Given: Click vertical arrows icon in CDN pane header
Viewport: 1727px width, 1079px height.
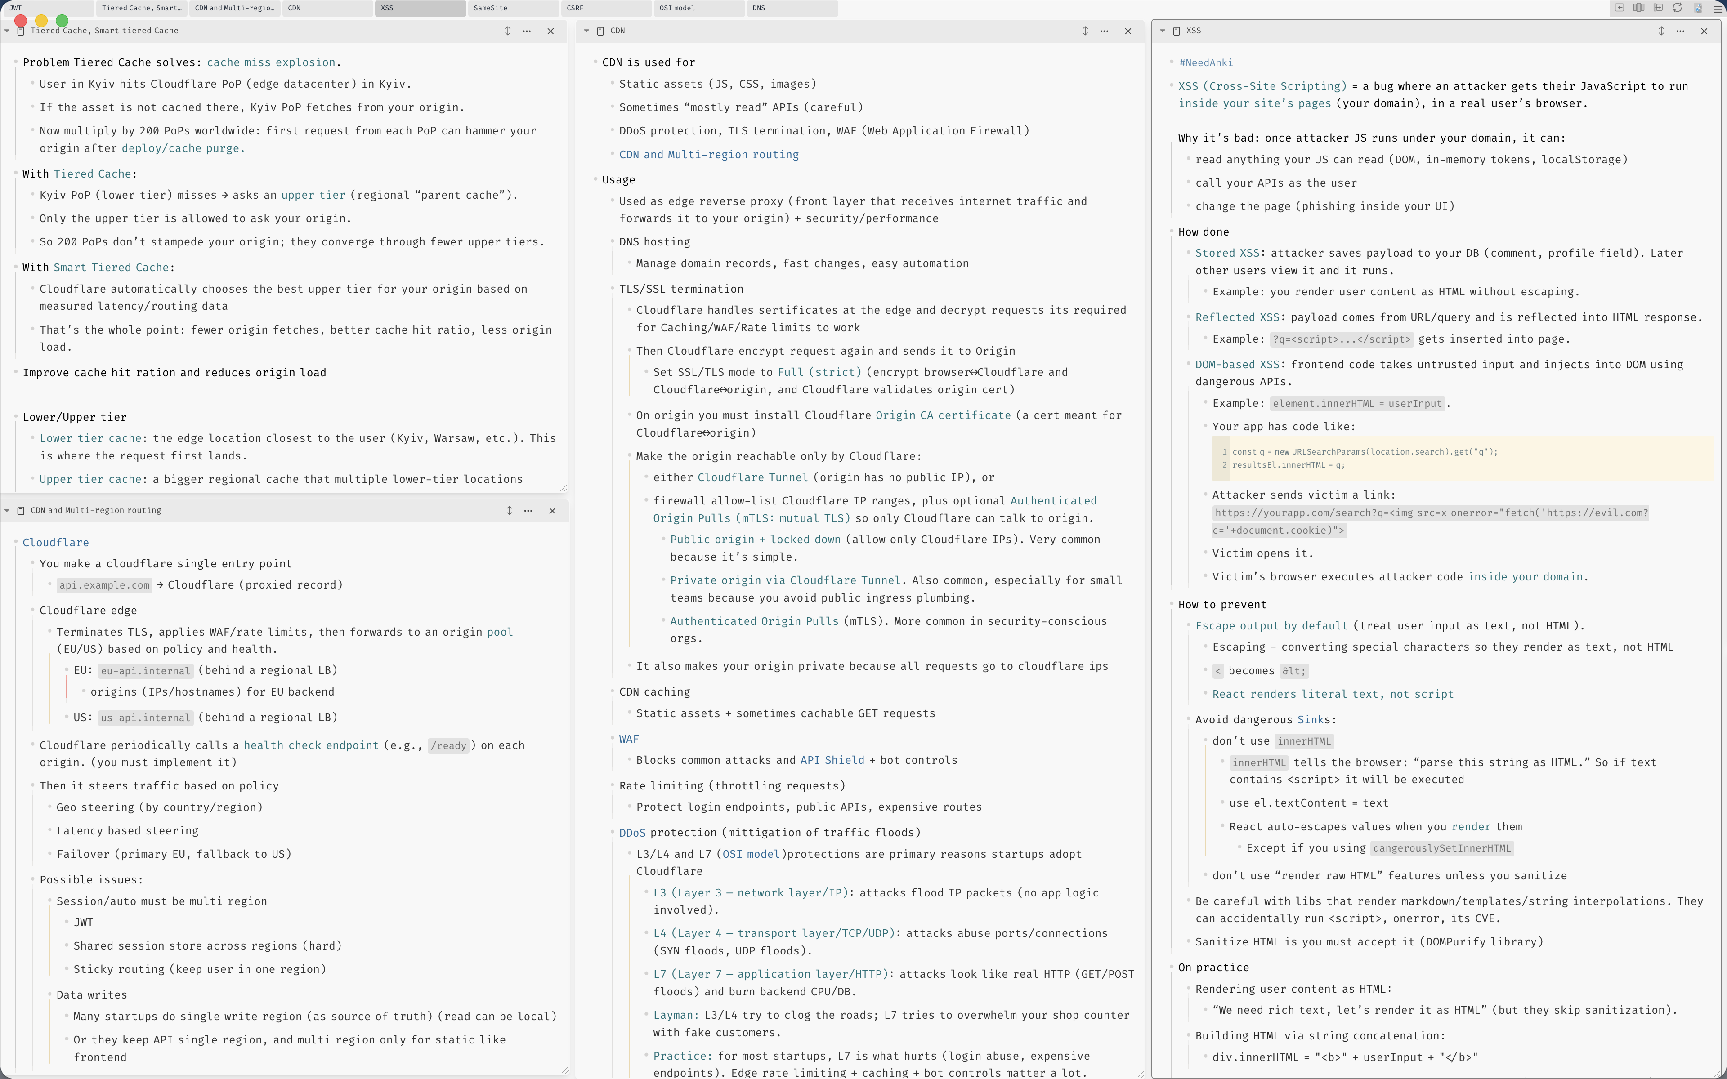Looking at the screenshot, I should (x=1085, y=31).
